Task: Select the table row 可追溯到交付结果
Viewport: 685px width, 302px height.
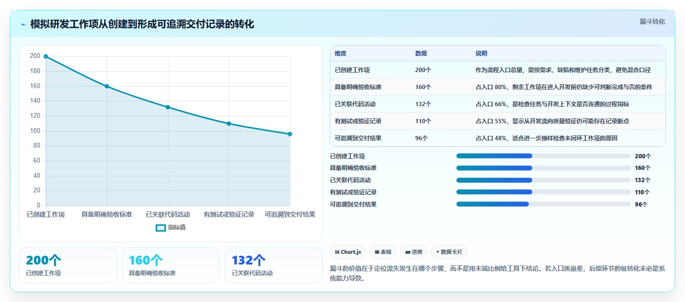Action: pos(498,138)
